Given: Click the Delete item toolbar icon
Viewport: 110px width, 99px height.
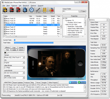Looking at the screenshot, I should pyautogui.click(x=12, y=10).
